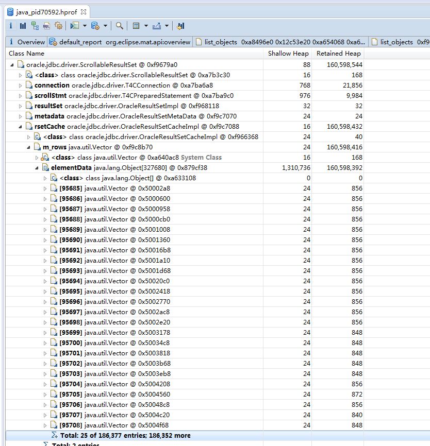Screen dimensions: 430x446
Task: Select the [95705] java.util.Vector row
Action: 113,394
